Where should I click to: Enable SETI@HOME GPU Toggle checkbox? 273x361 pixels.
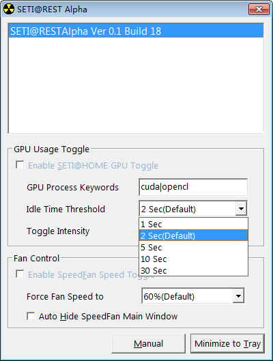[20, 165]
